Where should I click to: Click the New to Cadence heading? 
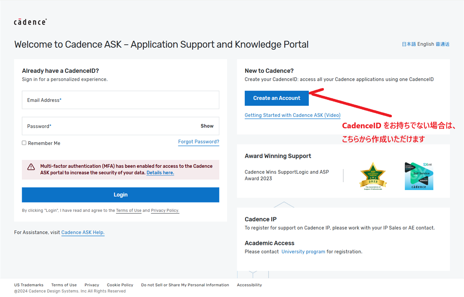pos(269,71)
